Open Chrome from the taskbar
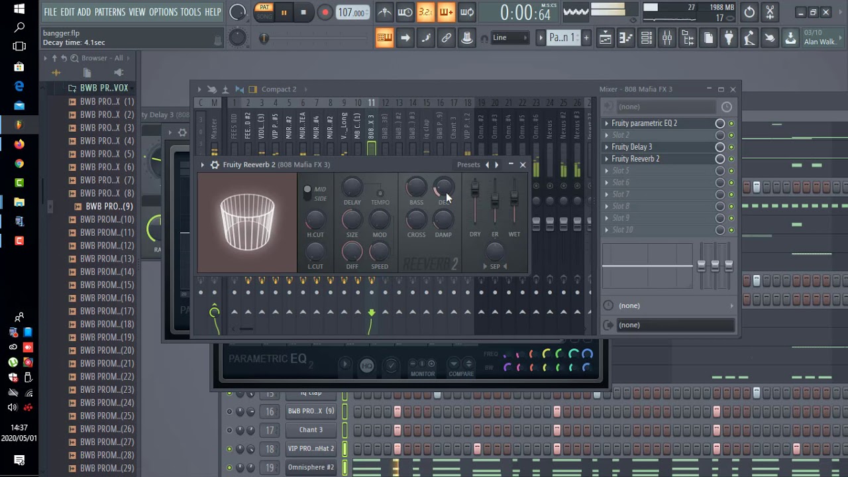Viewport: 848px width, 477px height. pyautogui.click(x=19, y=163)
